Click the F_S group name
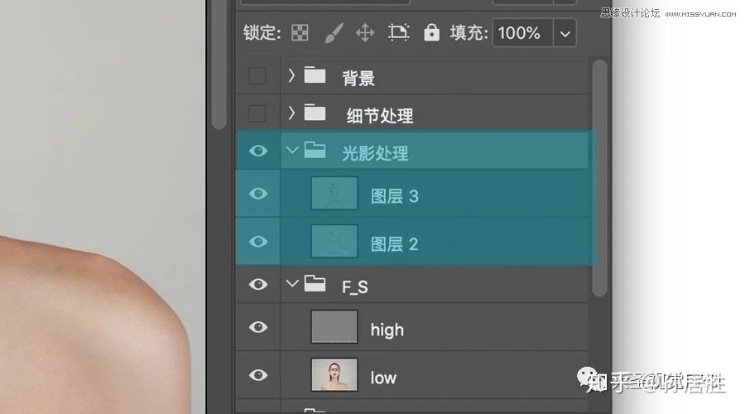Viewport: 745px width, 414px height. click(x=355, y=287)
